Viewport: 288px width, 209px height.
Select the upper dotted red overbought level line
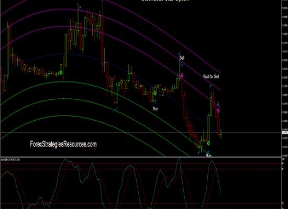(141, 164)
